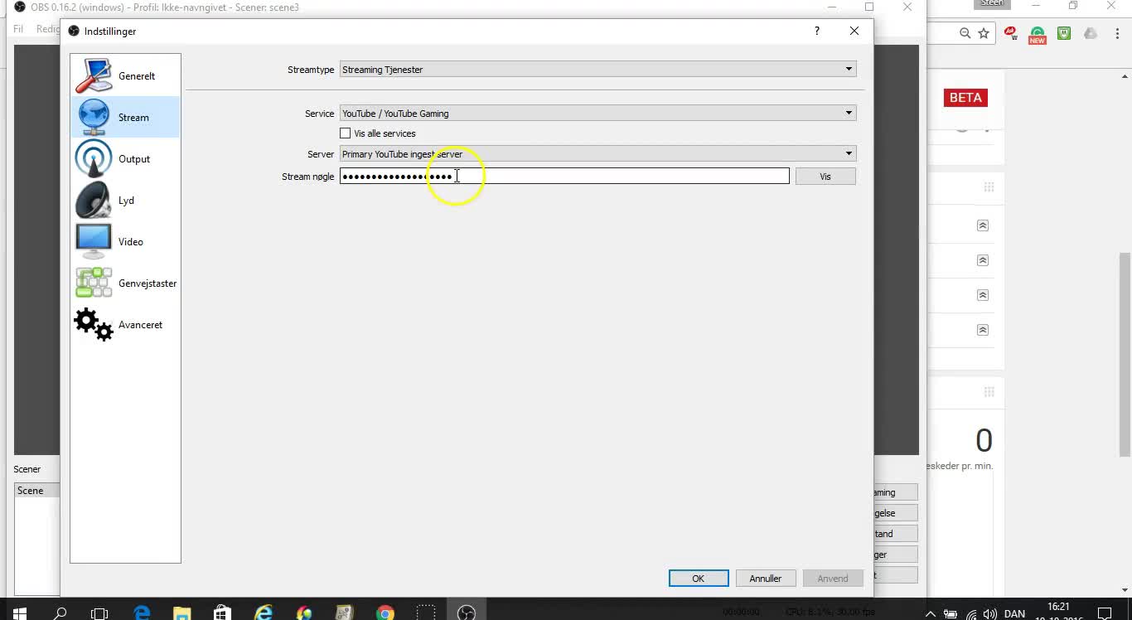Click the browser page vertical scrollbar thumb
The image size is (1132, 620).
tap(1125, 354)
